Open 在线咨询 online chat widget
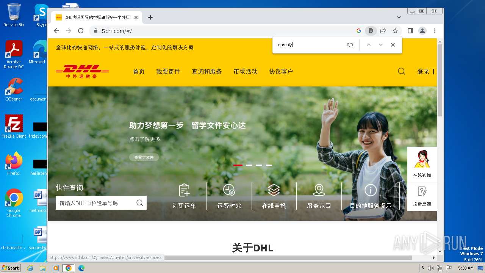485x273 pixels. coord(422,164)
